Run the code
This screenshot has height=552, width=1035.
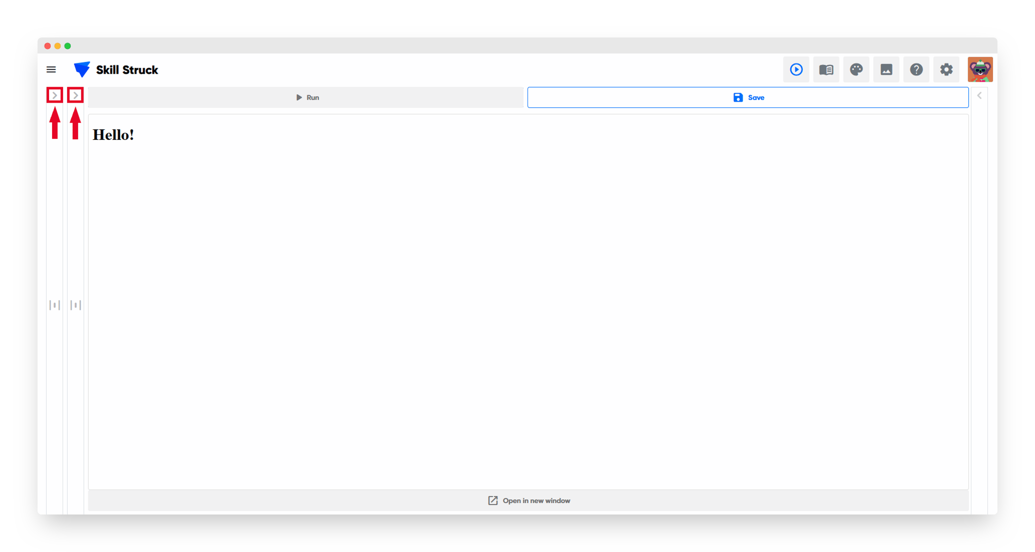tap(307, 97)
